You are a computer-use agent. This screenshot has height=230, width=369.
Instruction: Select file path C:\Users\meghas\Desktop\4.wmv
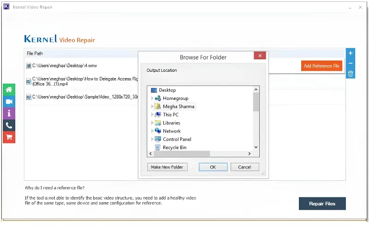[x=65, y=66]
